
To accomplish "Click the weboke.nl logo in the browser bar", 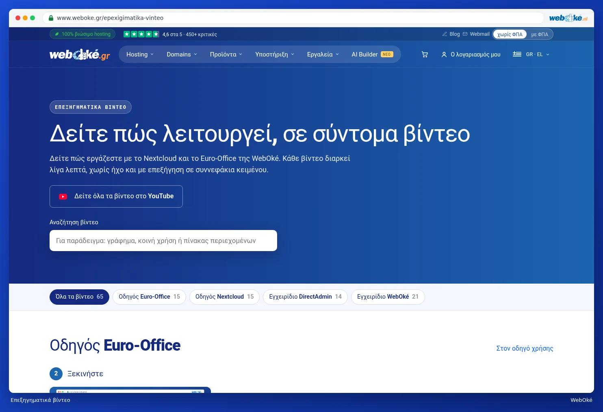I will click(x=568, y=18).
